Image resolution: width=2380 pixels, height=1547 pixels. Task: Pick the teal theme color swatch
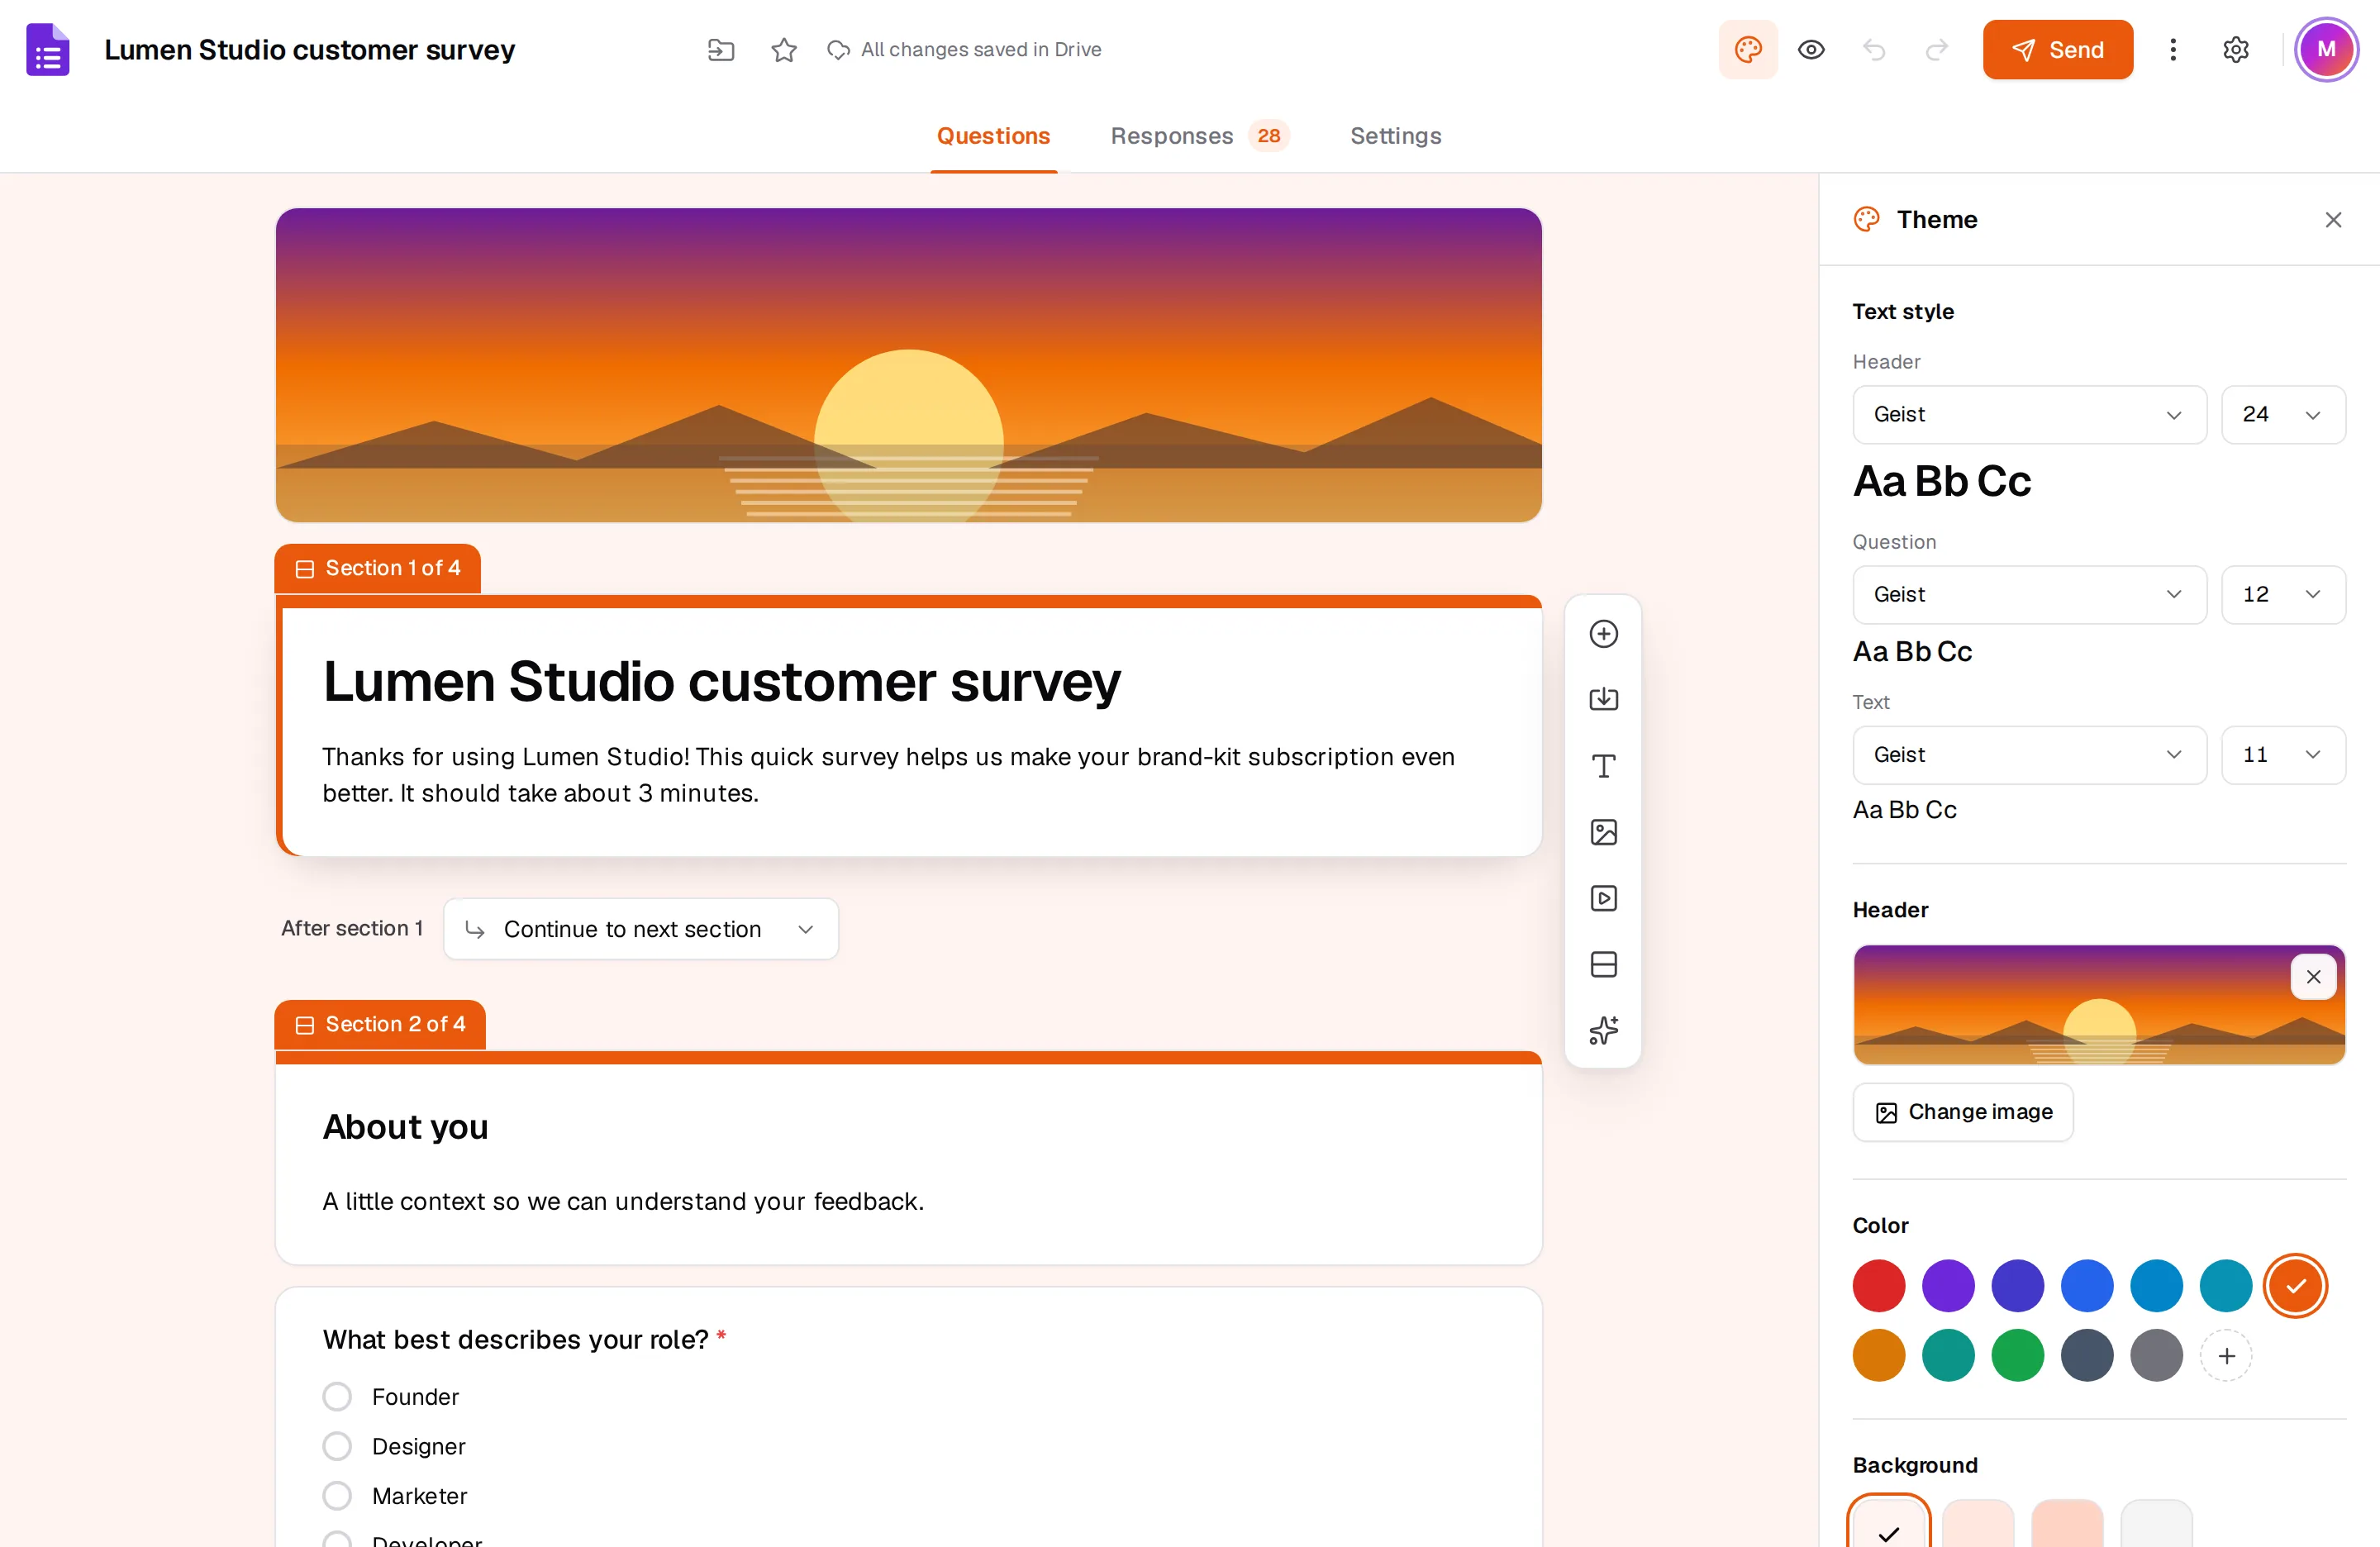pyautogui.click(x=1947, y=1355)
